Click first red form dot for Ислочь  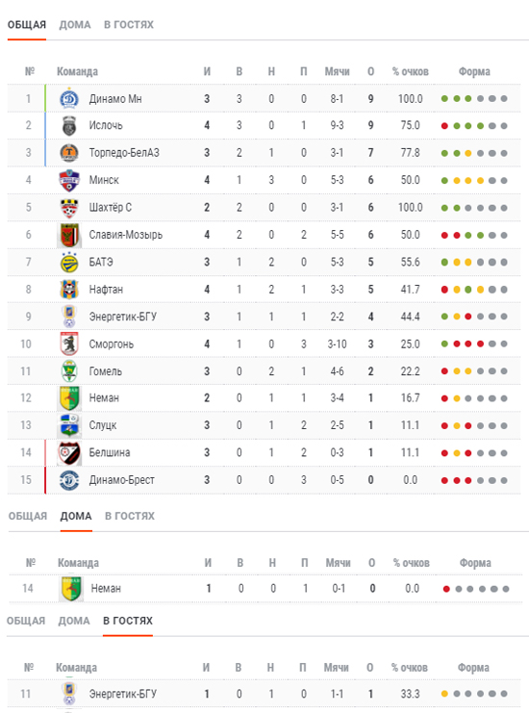tap(444, 126)
